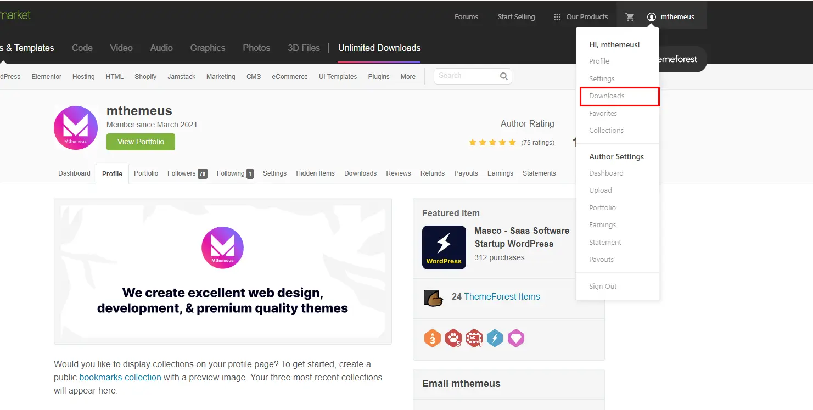Open Dashboard under Author Settings

point(606,173)
